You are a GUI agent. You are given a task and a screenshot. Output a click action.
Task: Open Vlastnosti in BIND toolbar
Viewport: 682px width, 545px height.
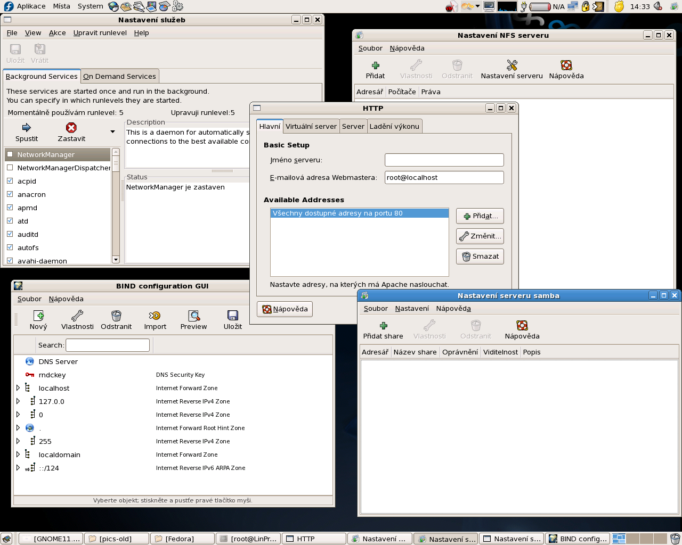pyautogui.click(x=77, y=320)
